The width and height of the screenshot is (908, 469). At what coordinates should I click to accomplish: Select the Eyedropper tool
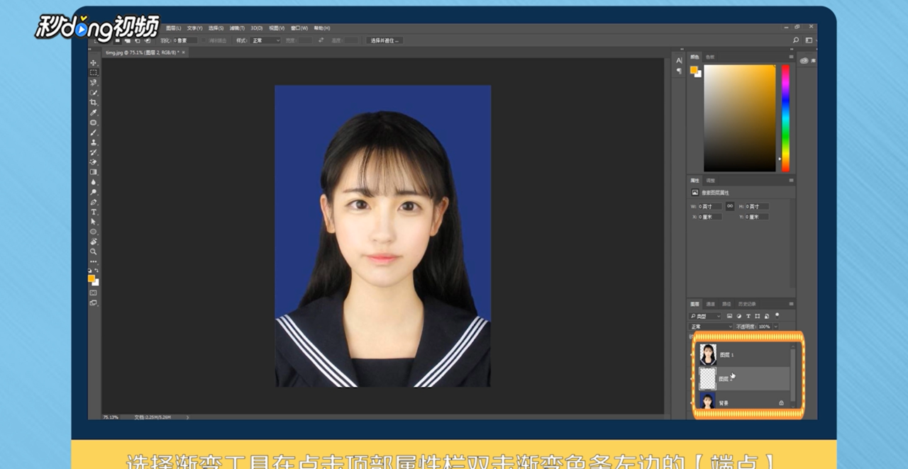(94, 113)
